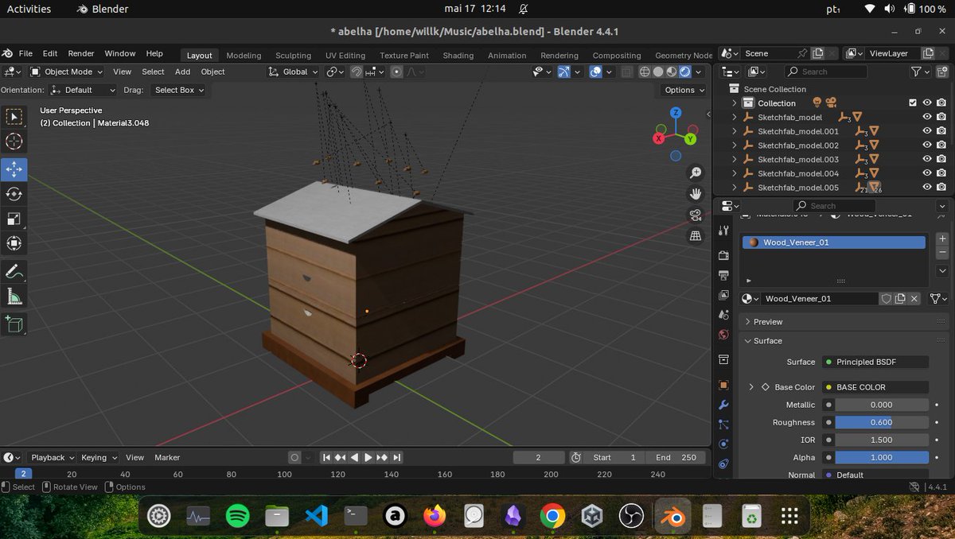Screen dimensions: 955x539
Task: Toggle snapping magnet icon
Action: [x=357, y=72]
